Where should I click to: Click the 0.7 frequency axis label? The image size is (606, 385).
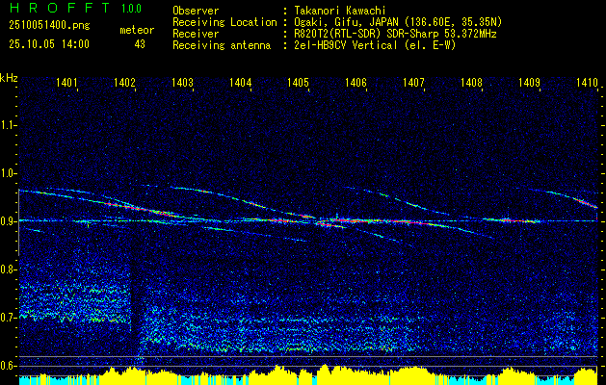click(x=8, y=318)
